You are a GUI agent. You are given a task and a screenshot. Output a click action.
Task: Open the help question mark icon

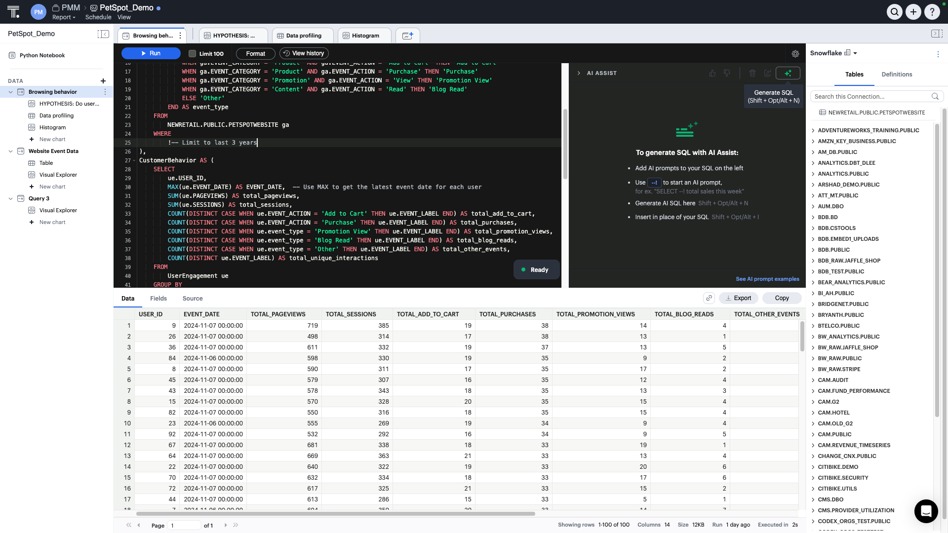tap(932, 12)
